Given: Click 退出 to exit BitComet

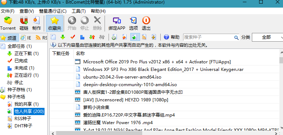Looking at the screenshot, I should [146, 23].
